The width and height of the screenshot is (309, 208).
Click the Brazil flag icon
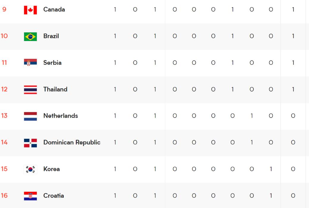[30, 36]
